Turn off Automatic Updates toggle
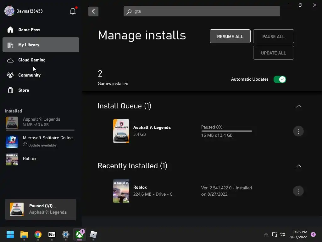The width and height of the screenshot is (322, 242). pyautogui.click(x=280, y=79)
